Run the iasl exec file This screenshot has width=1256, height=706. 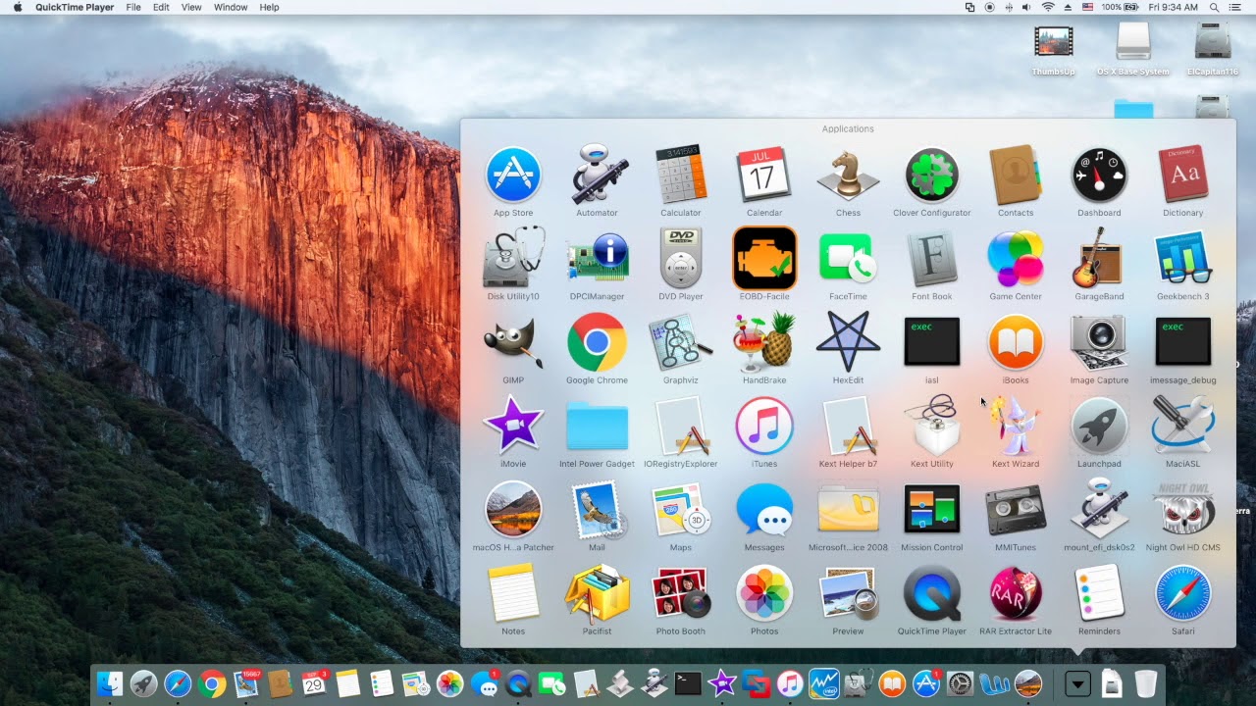[932, 342]
